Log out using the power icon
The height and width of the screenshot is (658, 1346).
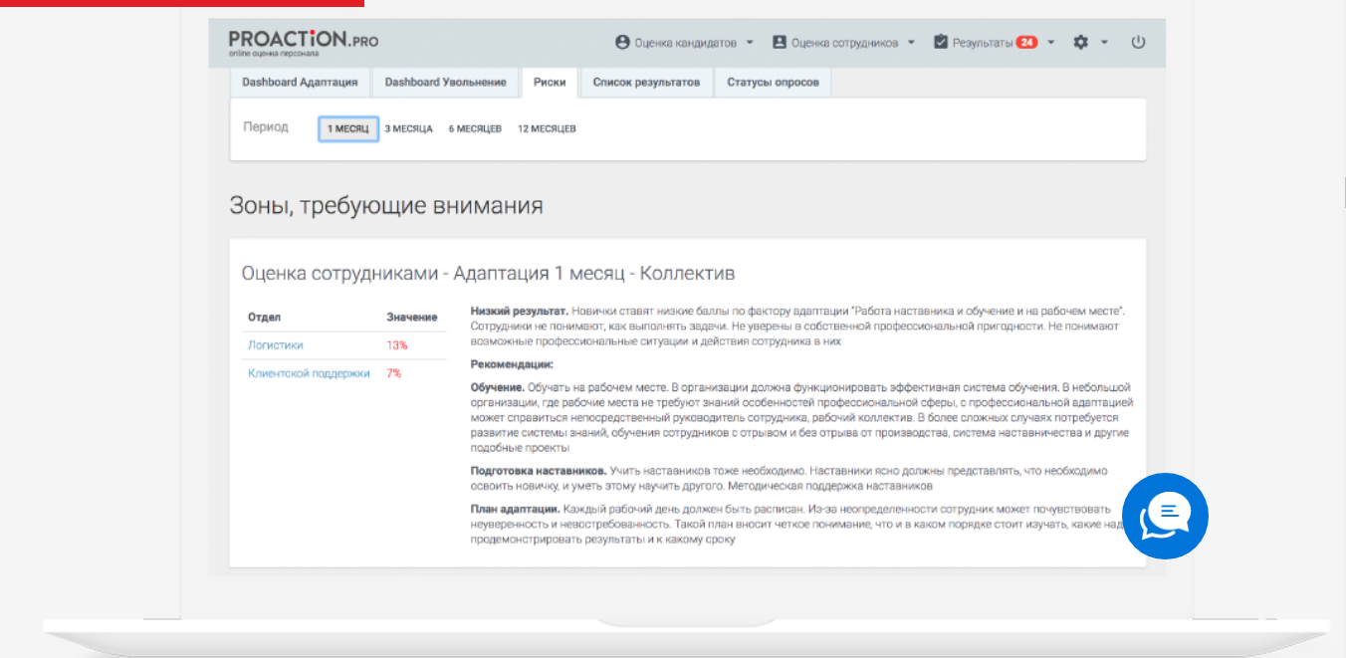(x=1138, y=43)
